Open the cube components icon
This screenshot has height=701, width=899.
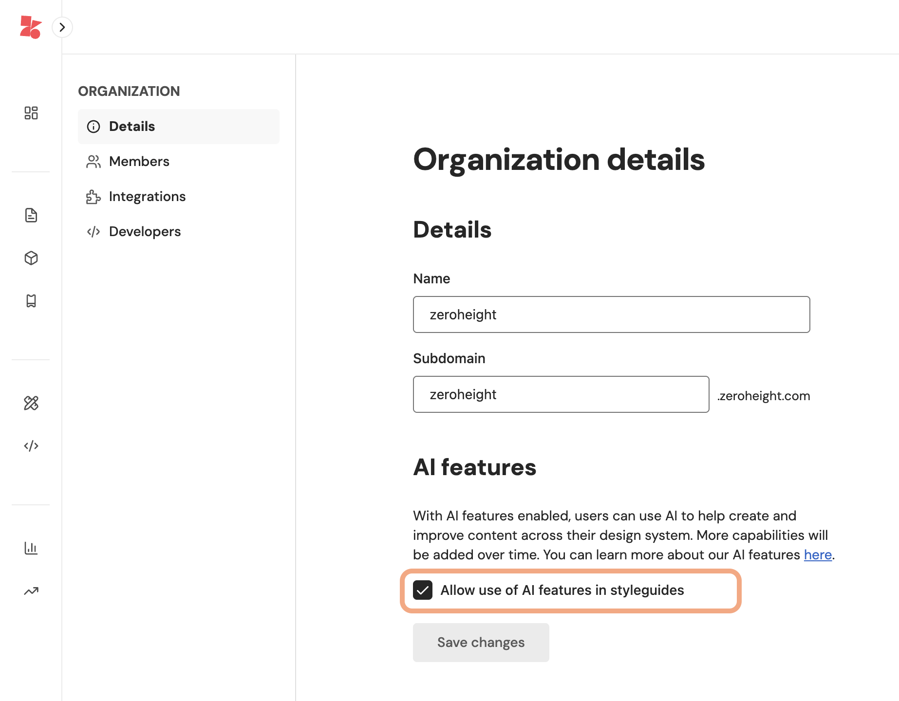31,258
